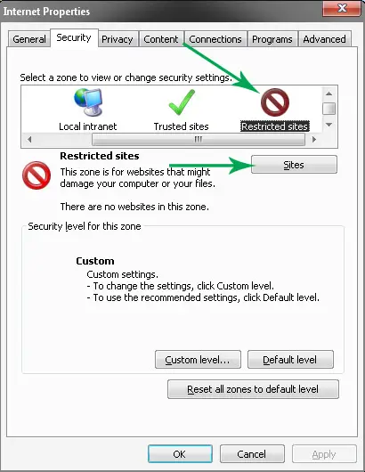Confirm changes with the OK button
Viewport: 365px width, 472px height.
click(x=180, y=453)
